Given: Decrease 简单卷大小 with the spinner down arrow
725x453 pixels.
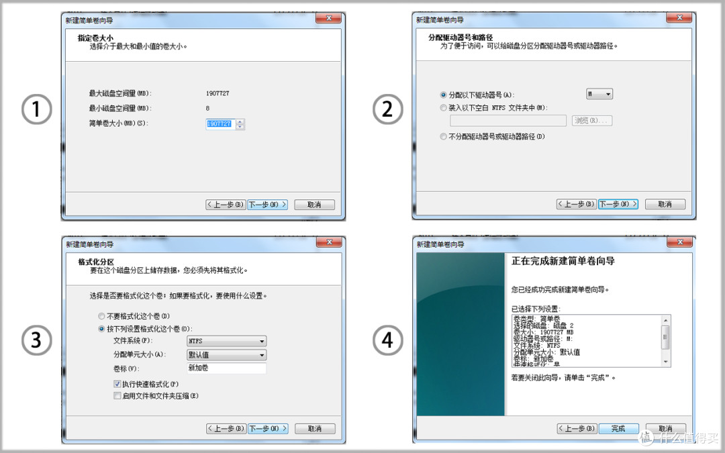Looking at the screenshot, I should (x=240, y=127).
